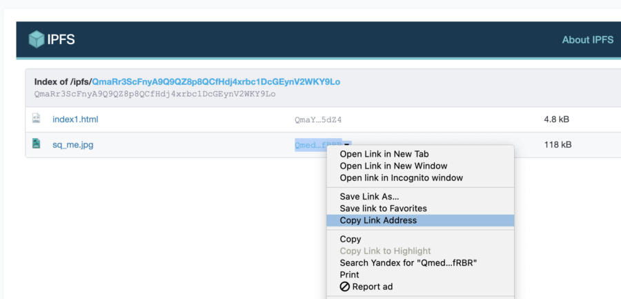
Task: Open the sq_me.jpg file link
Action: pos(75,144)
